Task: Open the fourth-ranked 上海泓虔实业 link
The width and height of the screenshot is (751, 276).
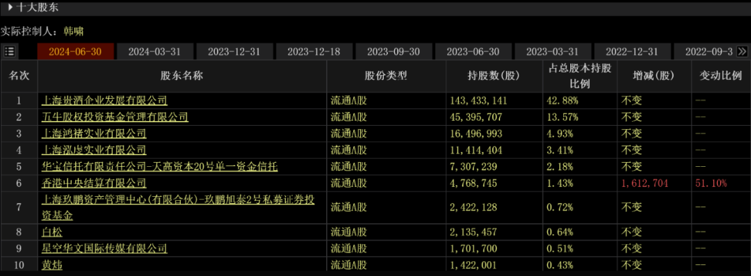Action: coord(95,150)
